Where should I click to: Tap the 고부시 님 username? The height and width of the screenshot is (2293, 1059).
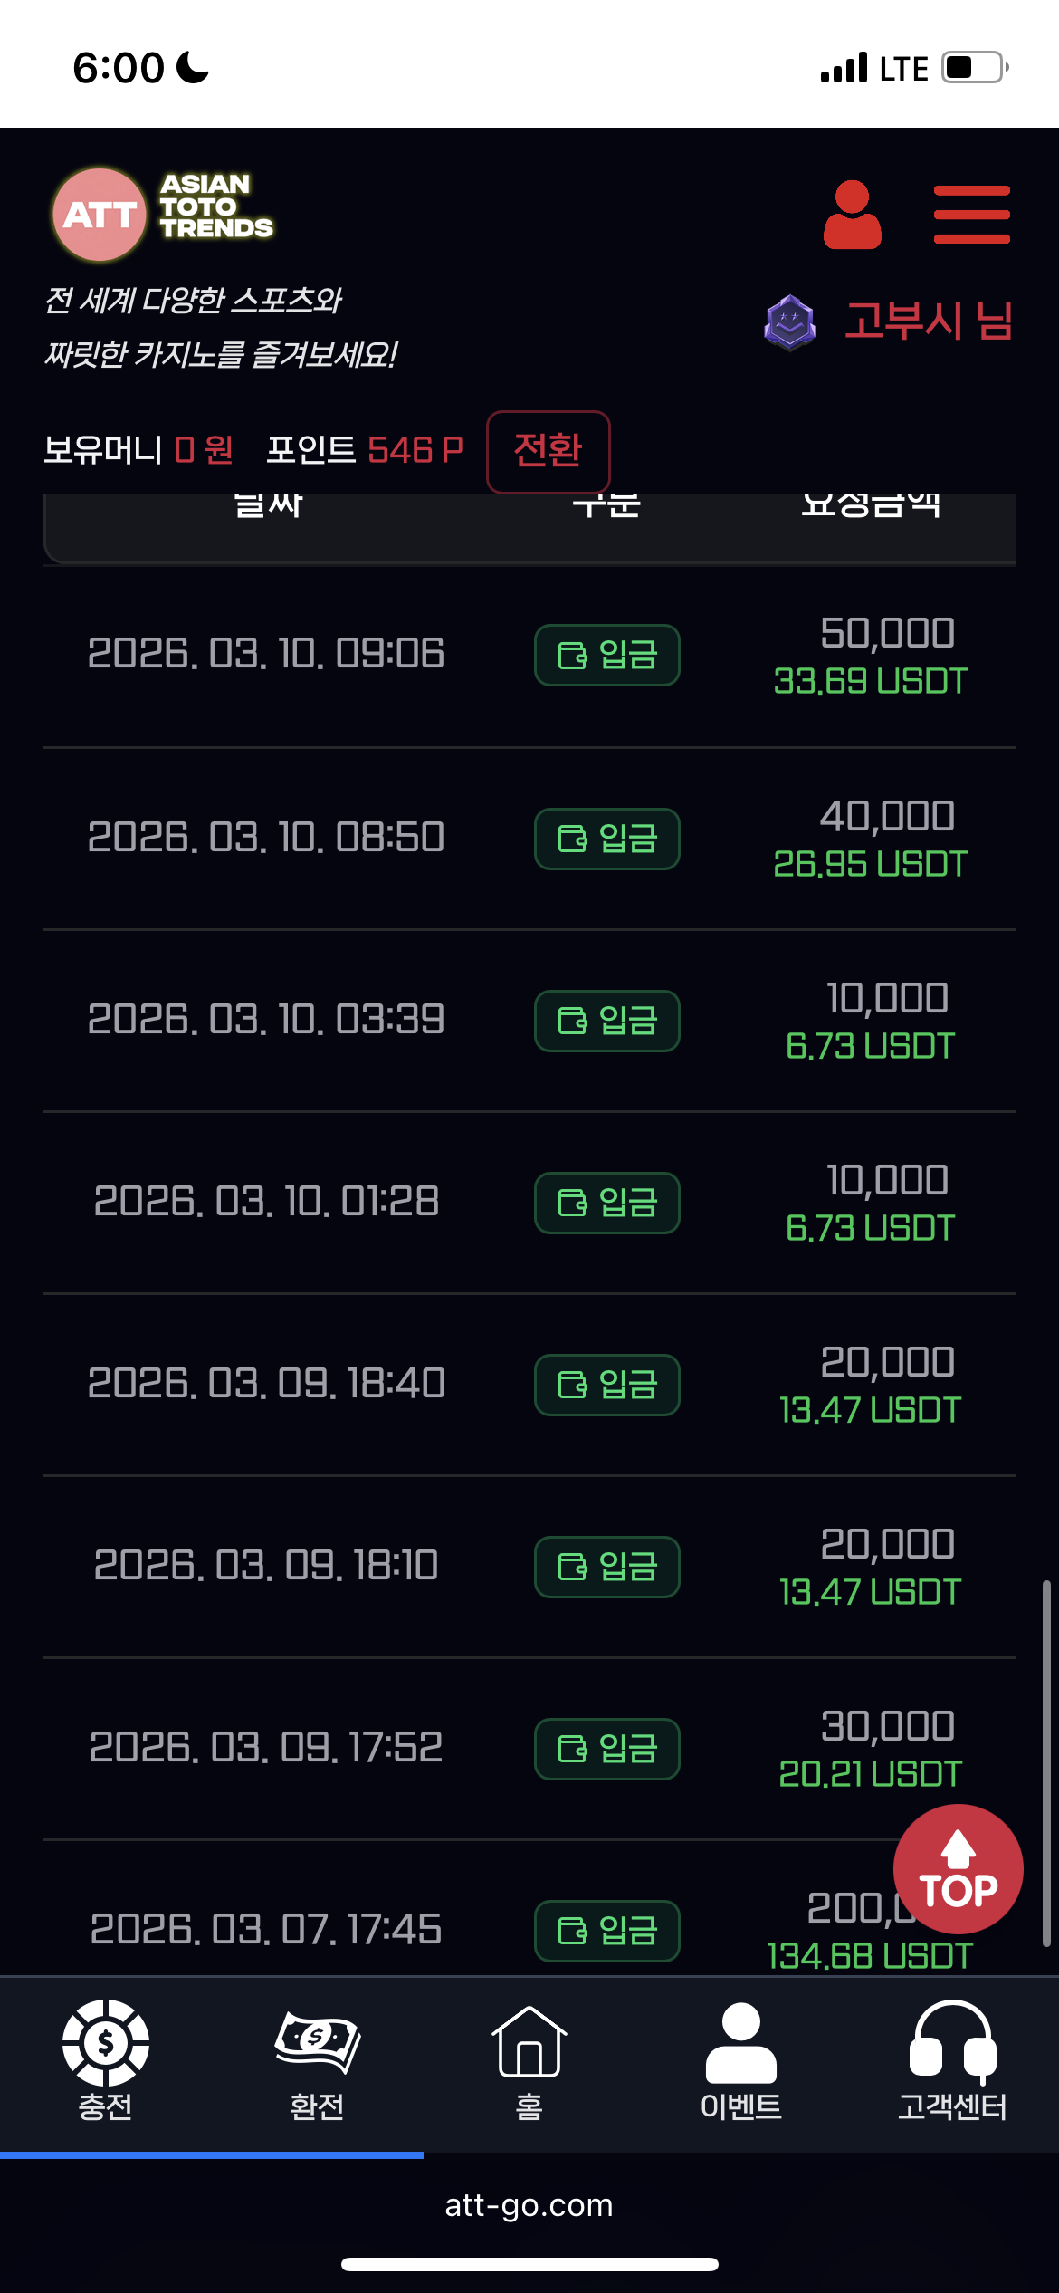tap(928, 322)
